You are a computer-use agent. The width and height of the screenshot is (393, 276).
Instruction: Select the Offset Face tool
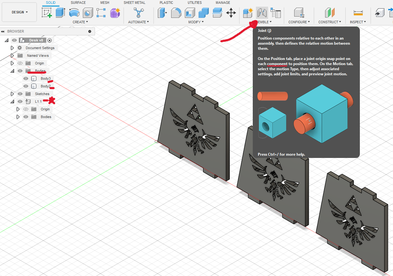[x=217, y=13]
